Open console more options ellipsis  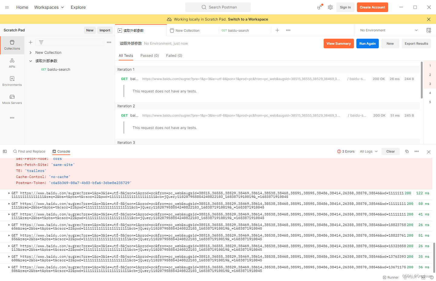(x=417, y=151)
